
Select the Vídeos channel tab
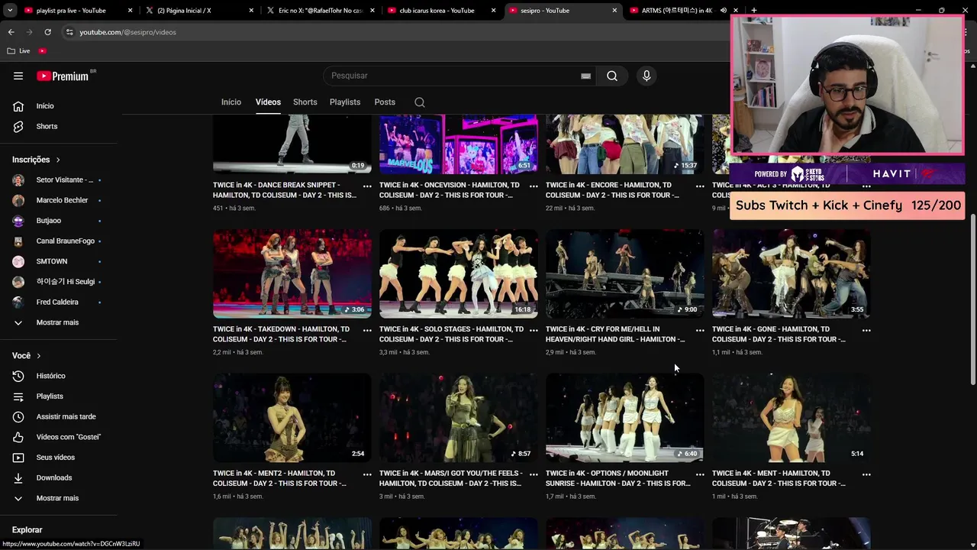268,102
